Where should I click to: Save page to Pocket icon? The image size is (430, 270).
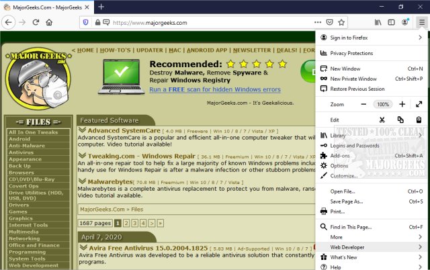click(330, 22)
